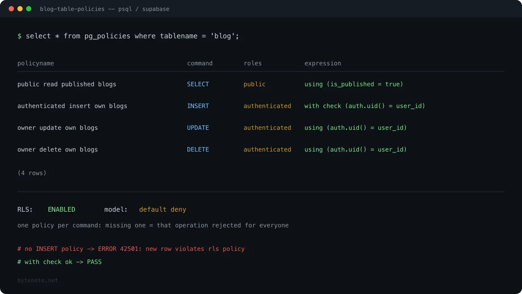Click the using expression in the UPDATE row

coord(356,128)
